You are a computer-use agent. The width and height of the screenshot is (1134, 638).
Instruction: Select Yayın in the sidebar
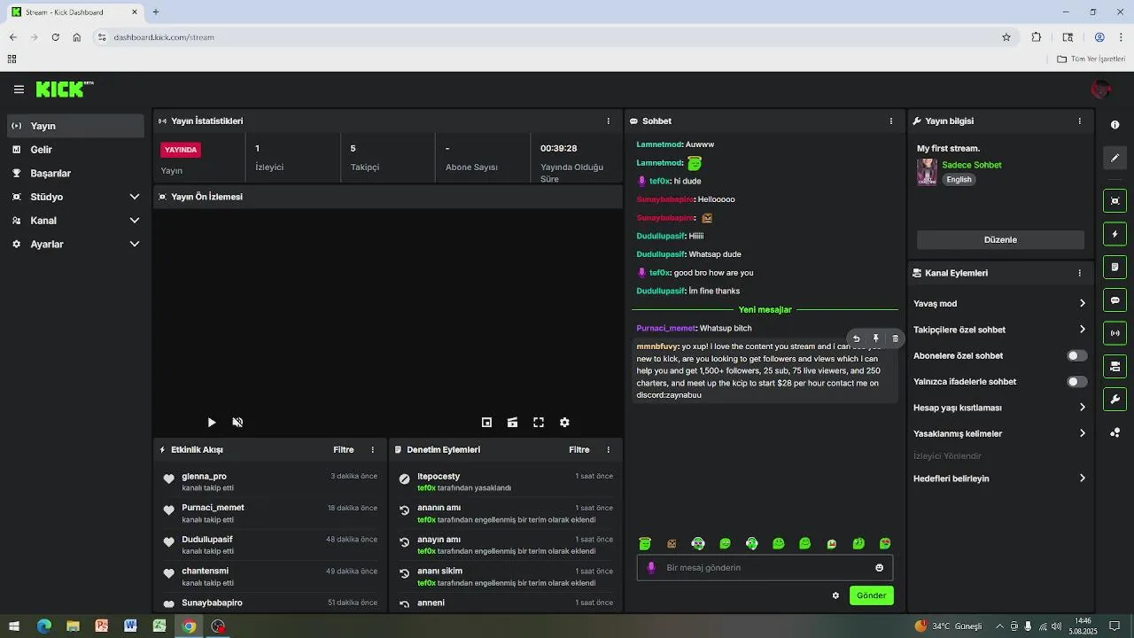coord(75,126)
